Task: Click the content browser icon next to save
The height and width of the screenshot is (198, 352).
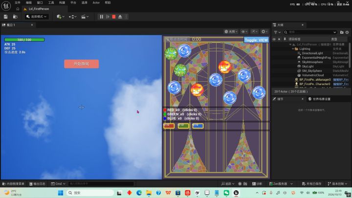Action: 15,17
